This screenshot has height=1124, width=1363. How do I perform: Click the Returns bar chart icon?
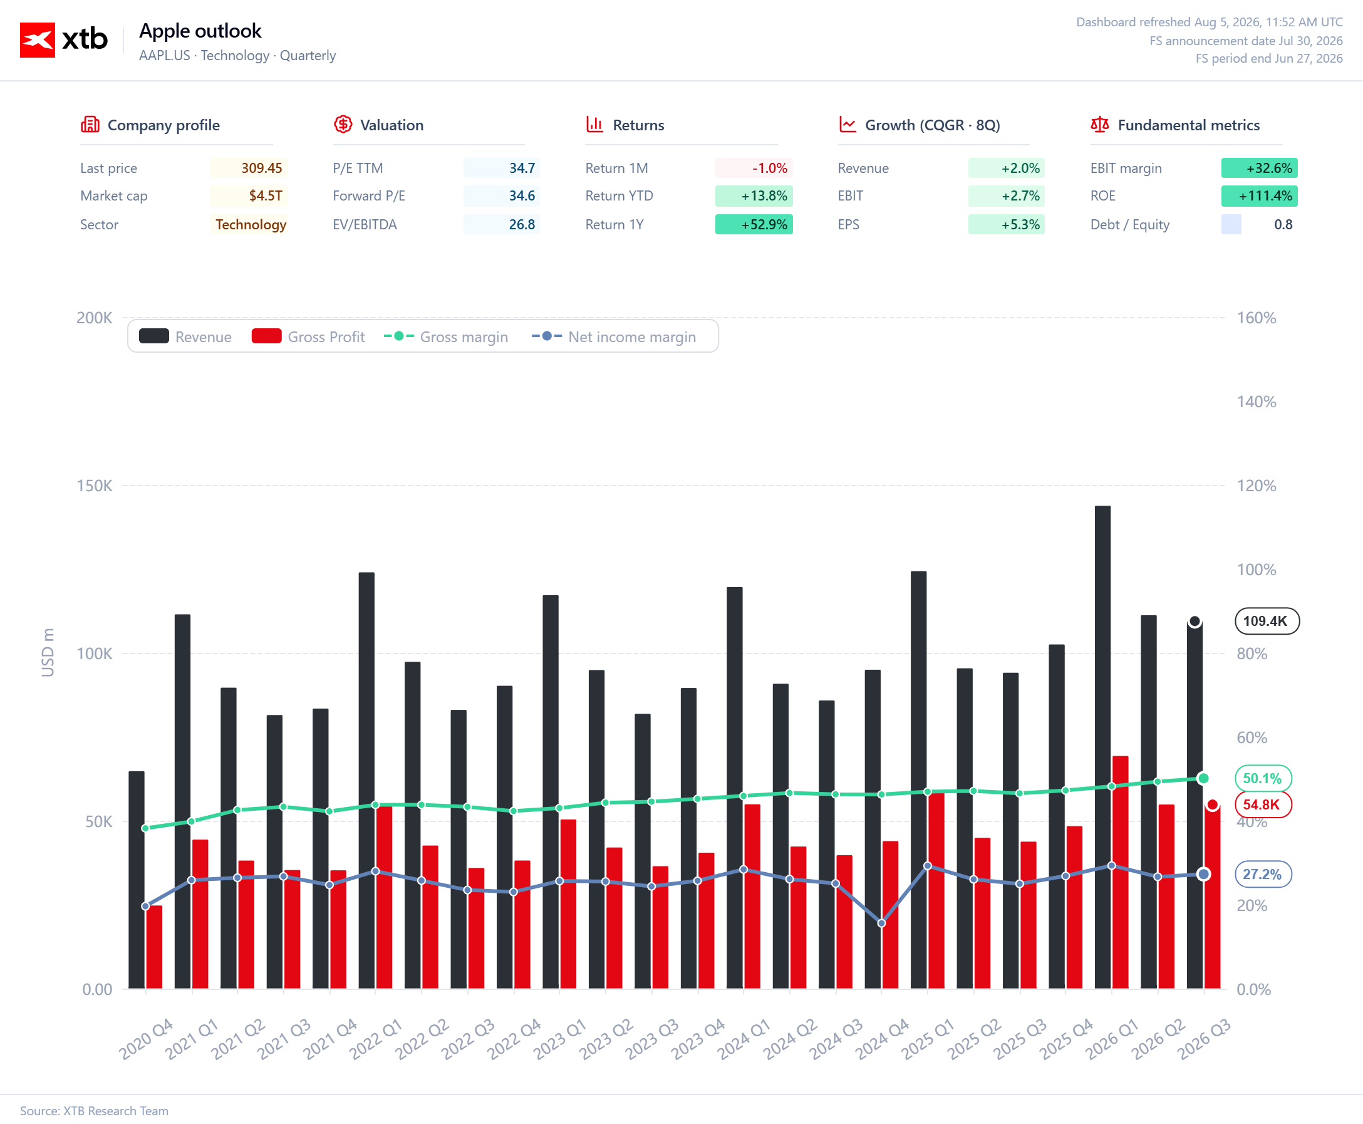click(594, 124)
